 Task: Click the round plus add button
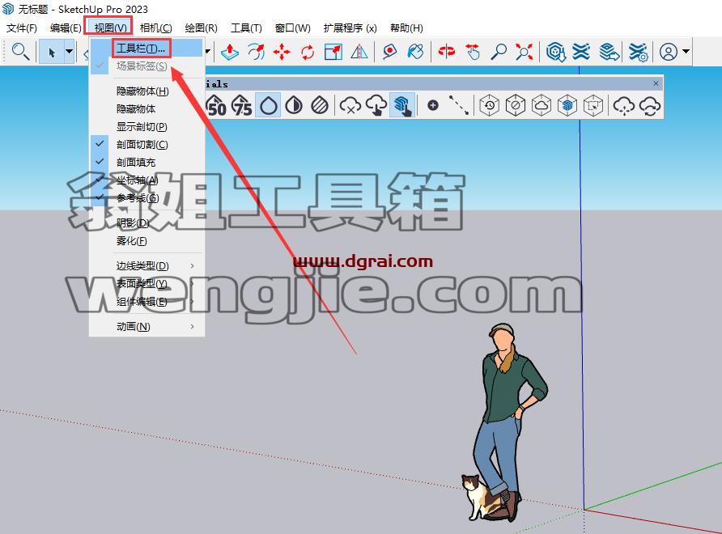(x=432, y=105)
